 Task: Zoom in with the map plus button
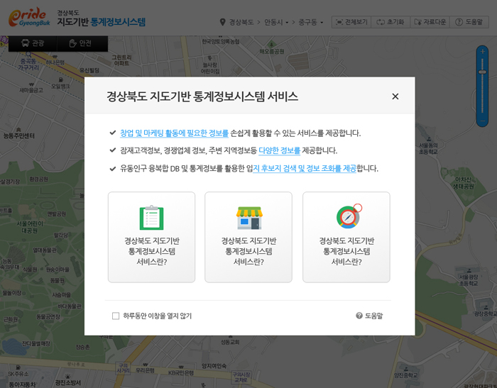coord(482,51)
